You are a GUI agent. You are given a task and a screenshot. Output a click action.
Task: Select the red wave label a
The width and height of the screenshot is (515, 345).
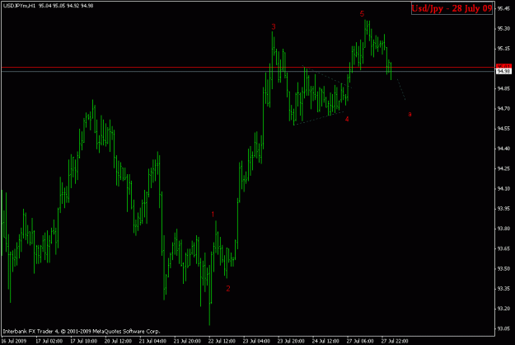click(410, 114)
